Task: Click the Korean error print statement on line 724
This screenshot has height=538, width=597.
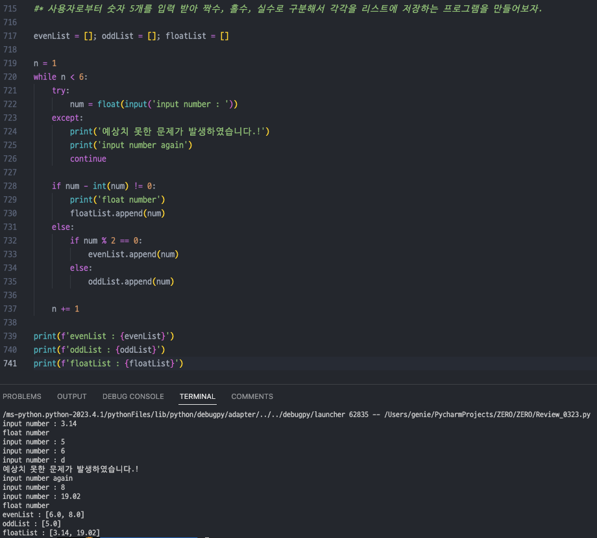Action: (x=169, y=131)
